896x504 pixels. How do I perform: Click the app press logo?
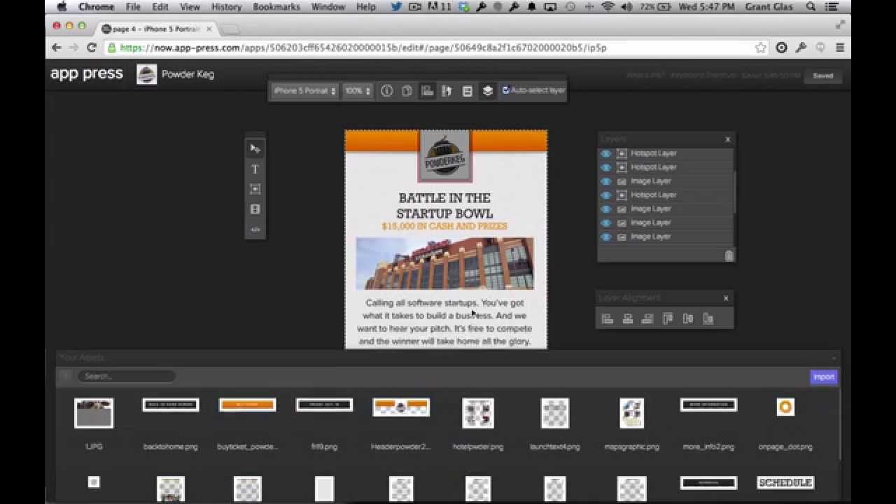click(x=87, y=74)
